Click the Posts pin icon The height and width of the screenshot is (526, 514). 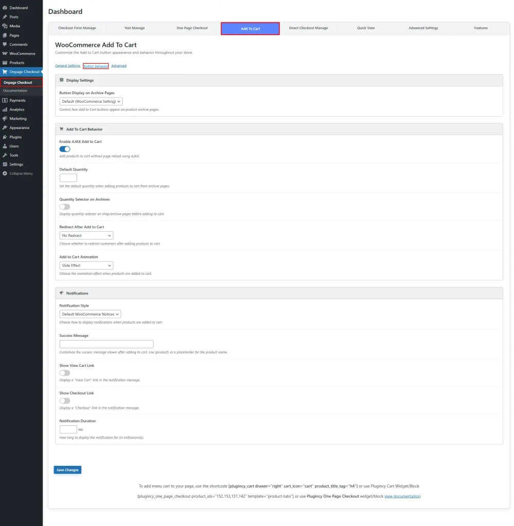pyautogui.click(x=5, y=17)
